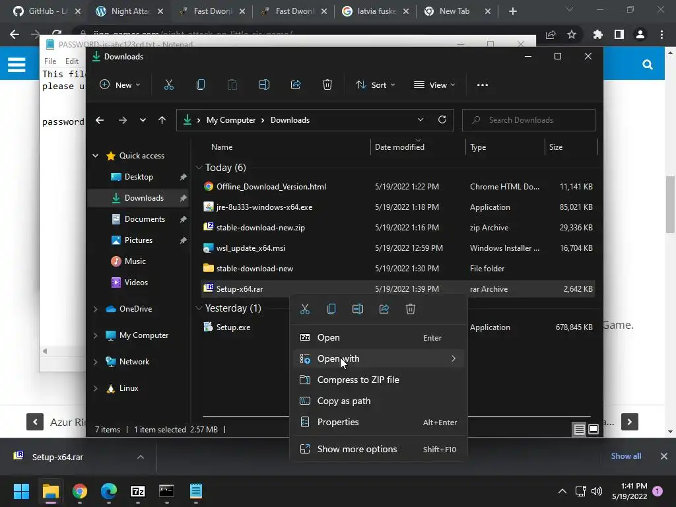Open the Sort dropdown
This screenshot has height=507, width=676.
[x=375, y=85]
